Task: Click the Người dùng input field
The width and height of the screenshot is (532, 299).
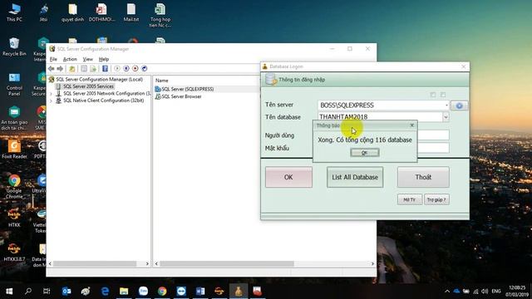Action: [433, 135]
